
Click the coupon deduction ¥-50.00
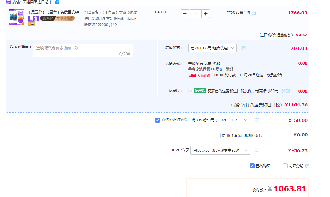(298, 120)
